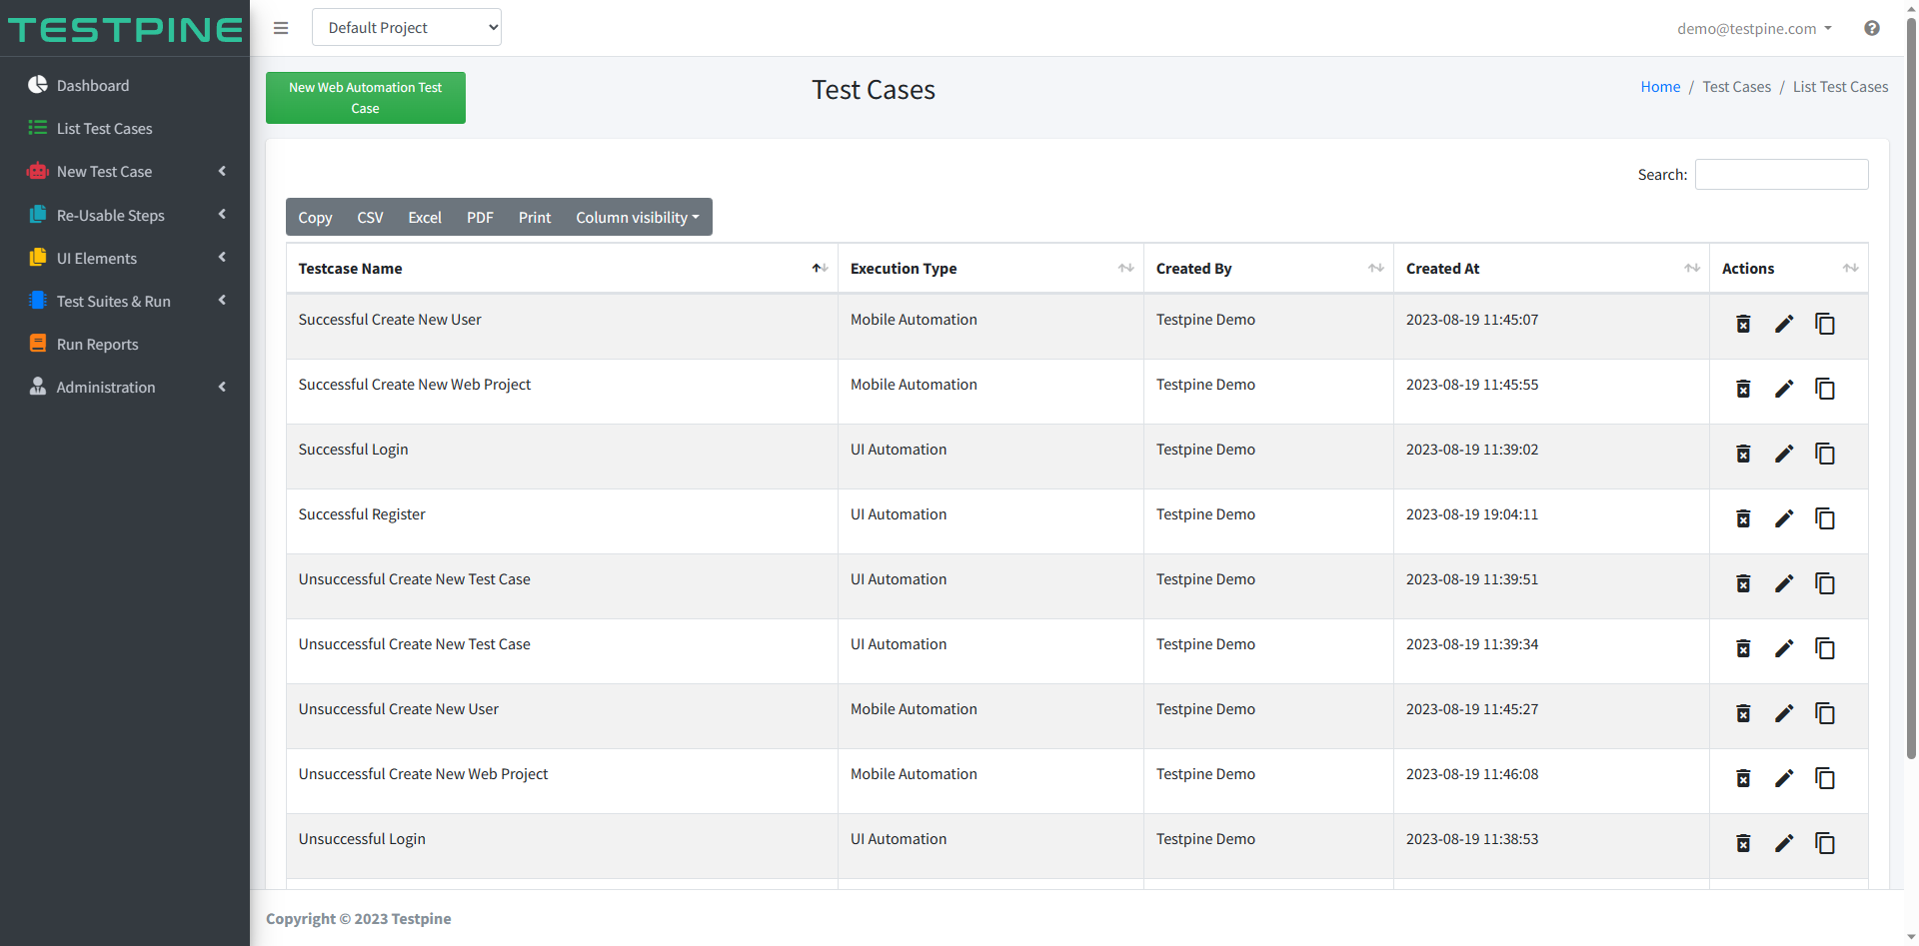The image size is (1919, 946).
Task: Click the Testpine logo
Action: click(125, 29)
